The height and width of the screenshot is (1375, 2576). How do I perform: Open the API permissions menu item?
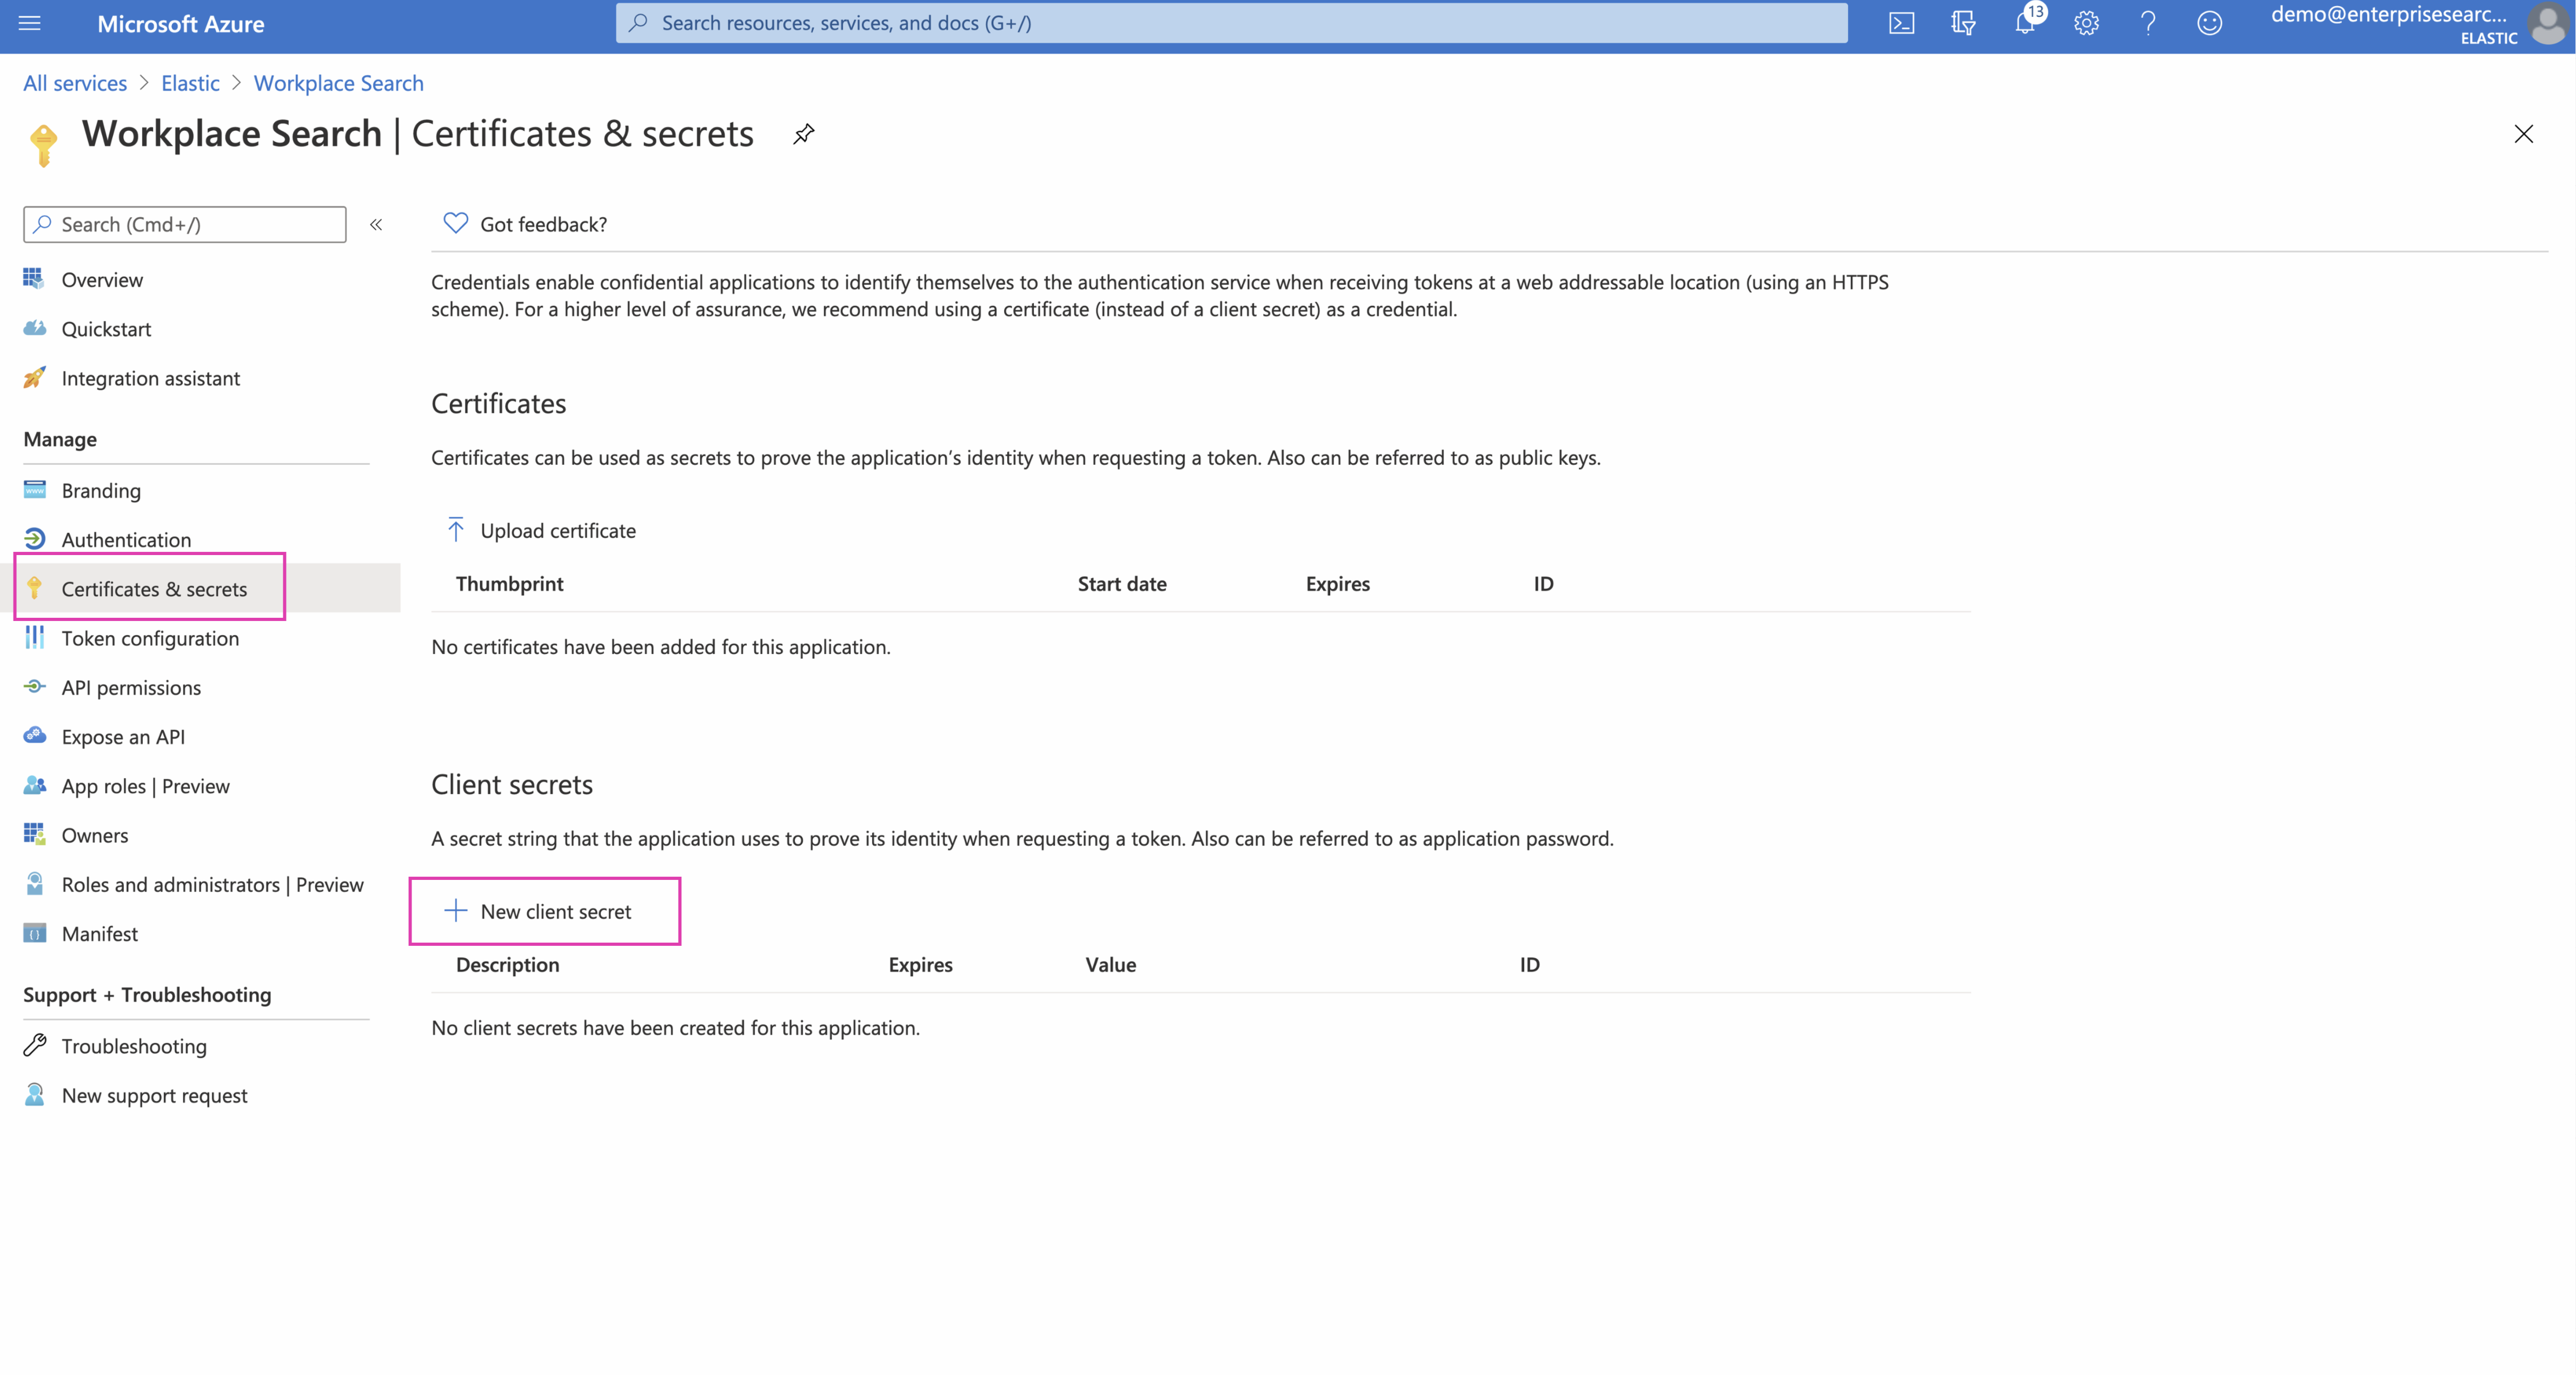[131, 687]
